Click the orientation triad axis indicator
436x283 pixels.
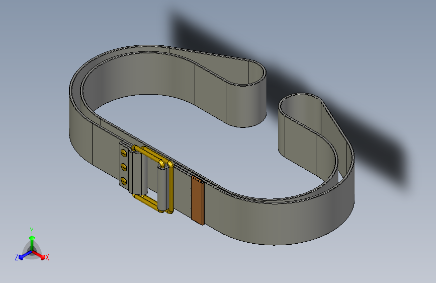(32, 245)
